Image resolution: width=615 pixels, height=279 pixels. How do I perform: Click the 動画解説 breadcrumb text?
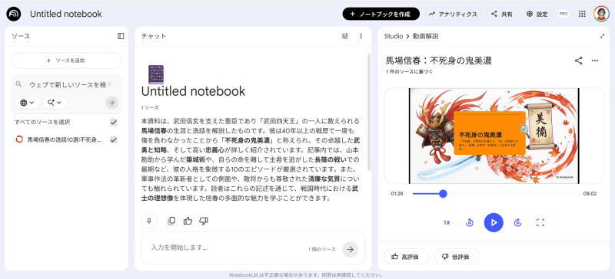click(x=425, y=36)
